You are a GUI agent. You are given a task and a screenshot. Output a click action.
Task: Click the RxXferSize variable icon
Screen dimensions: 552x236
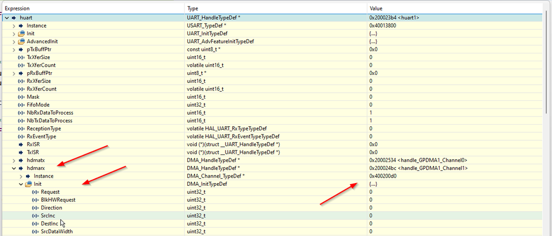21,81
